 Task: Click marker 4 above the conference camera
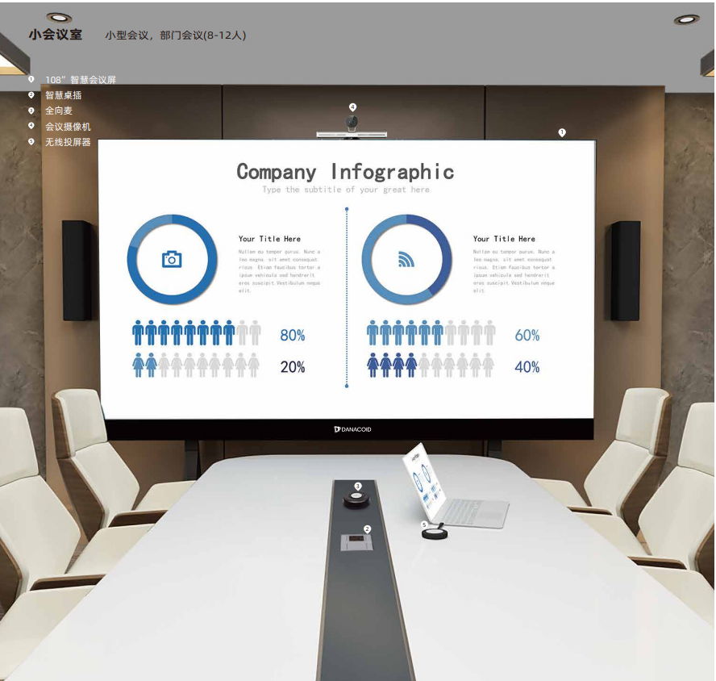[352, 107]
